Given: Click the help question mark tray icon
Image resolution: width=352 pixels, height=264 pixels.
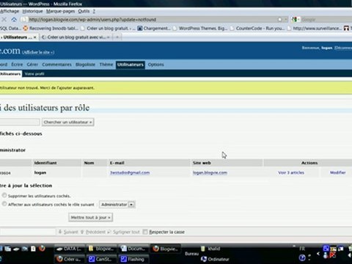Looking at the screenshot, I should click(x=302, y=257).
